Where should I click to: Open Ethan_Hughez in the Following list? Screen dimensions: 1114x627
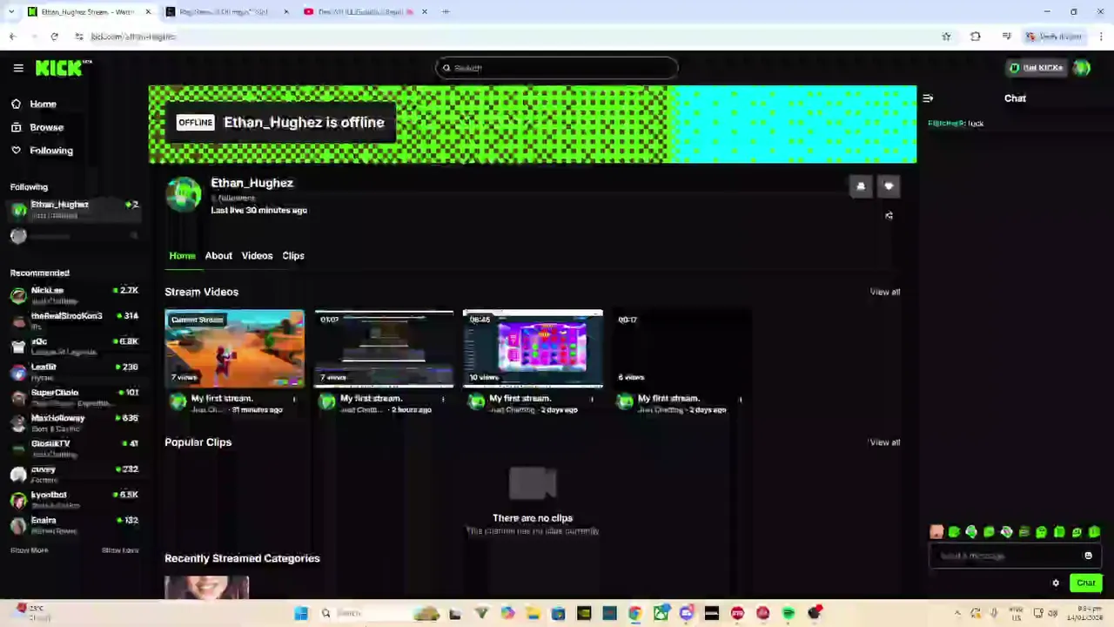74,210
